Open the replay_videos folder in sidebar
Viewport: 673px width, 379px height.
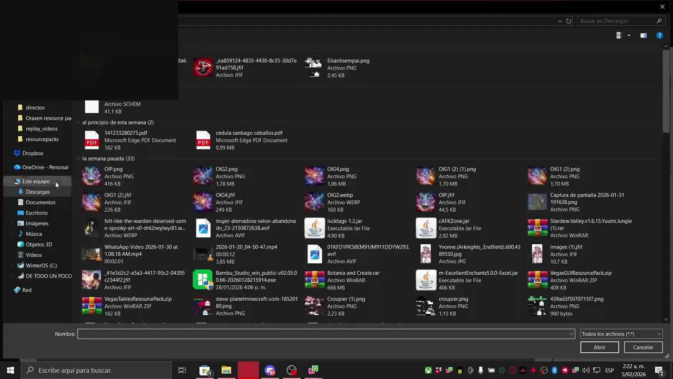tap(42, 128)
